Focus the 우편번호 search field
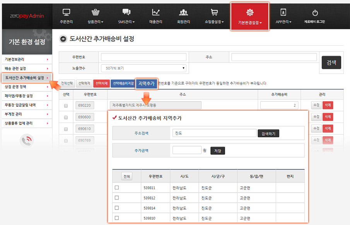350x225 pixels. pos(143,57)
